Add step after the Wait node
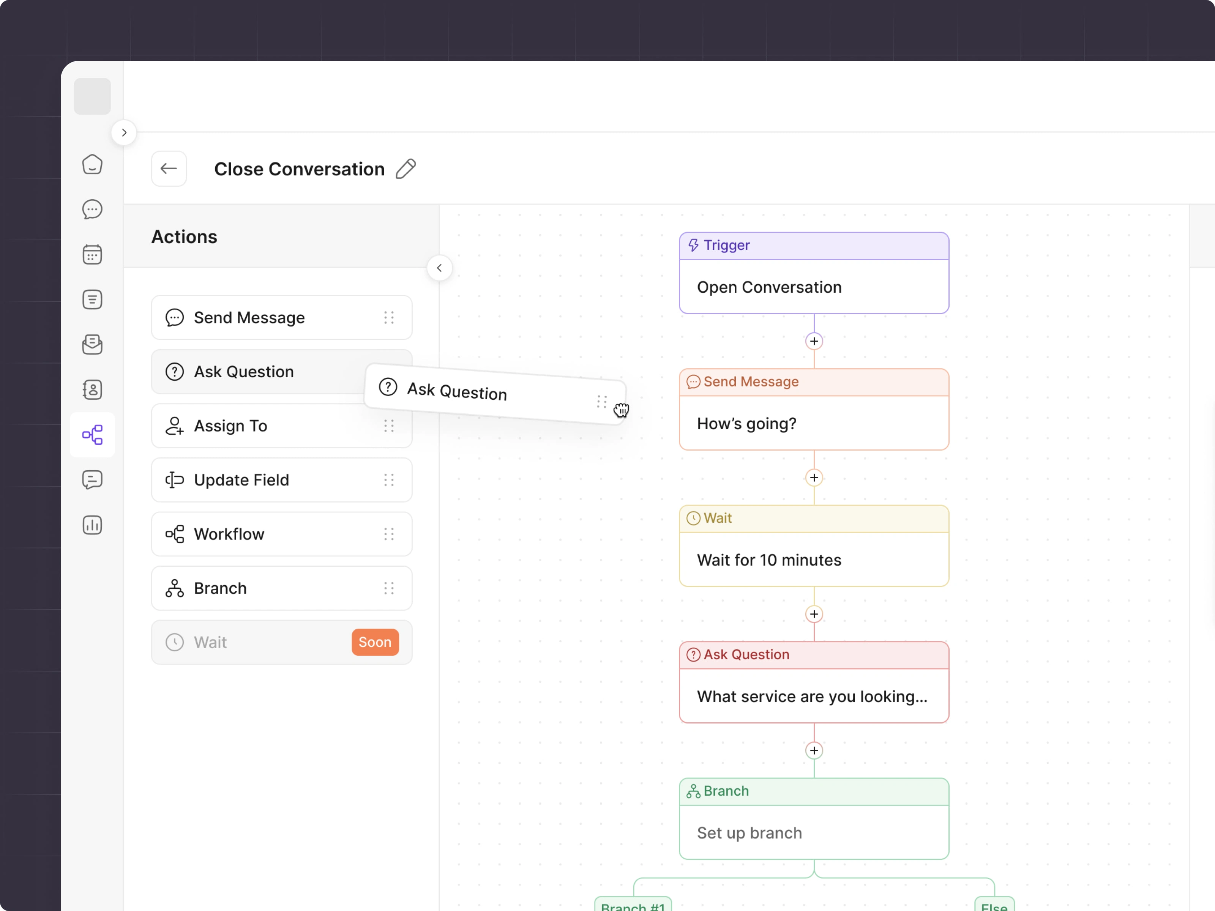Screen dimensions: 1215x911 pyautogui.click(x=813, y=614)
